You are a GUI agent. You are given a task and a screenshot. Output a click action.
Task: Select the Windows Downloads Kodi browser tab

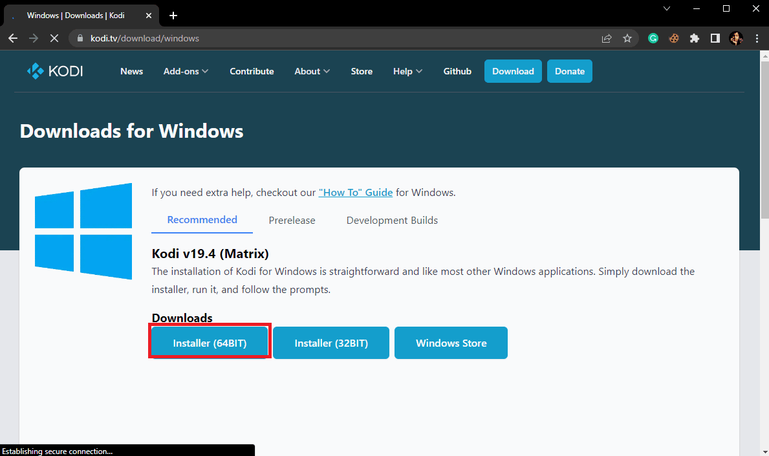tap(81, 16)
